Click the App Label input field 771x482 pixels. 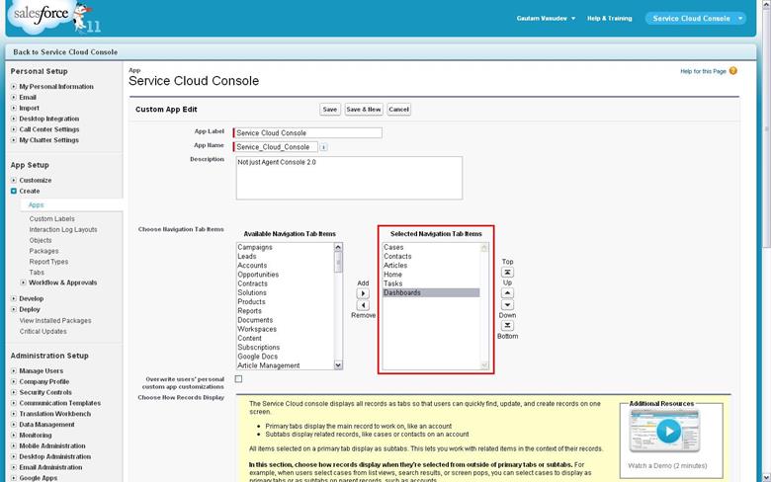point(308,132)
